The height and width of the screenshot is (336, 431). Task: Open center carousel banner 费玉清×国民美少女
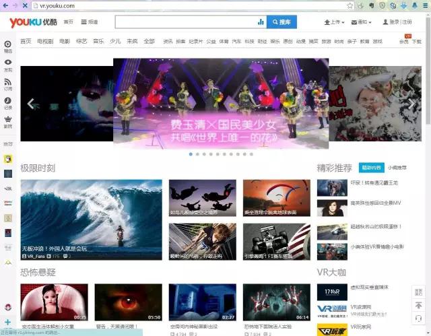pyautogui.click(x=221, y=104)
